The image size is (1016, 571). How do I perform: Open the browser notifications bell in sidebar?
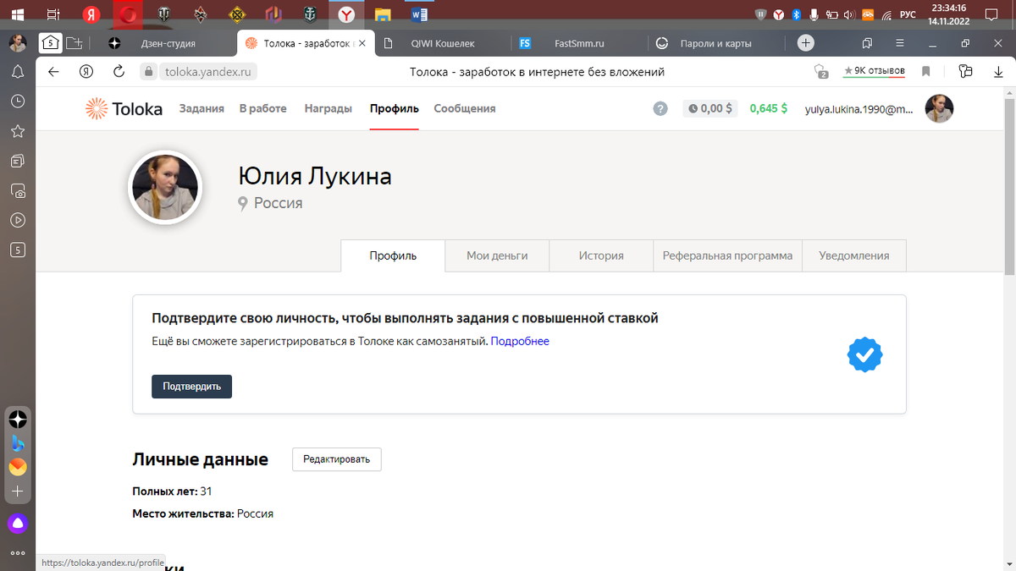[18, 71]
